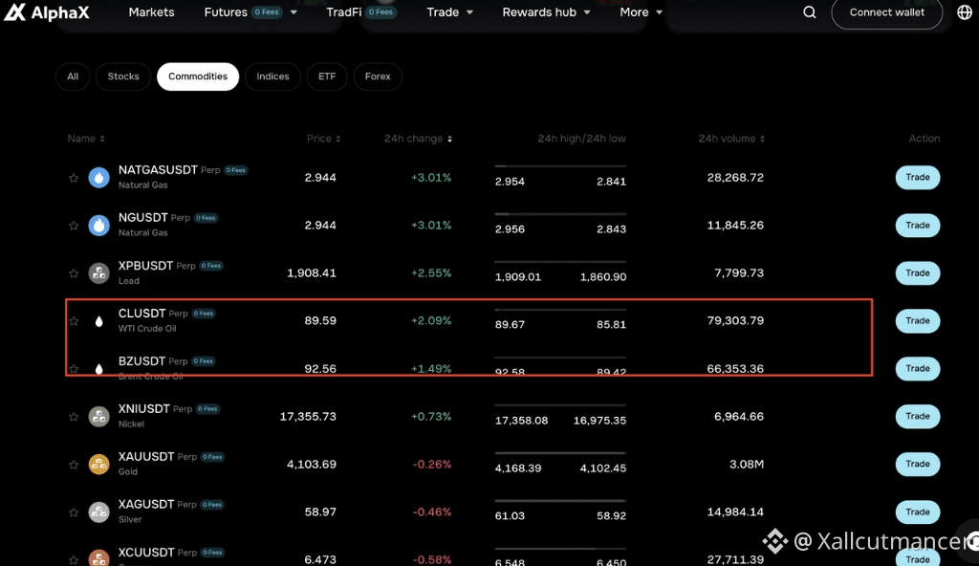This screenshot has height=566, width=979.
Task: Open the AlphaX home logo
Action: 47,11
